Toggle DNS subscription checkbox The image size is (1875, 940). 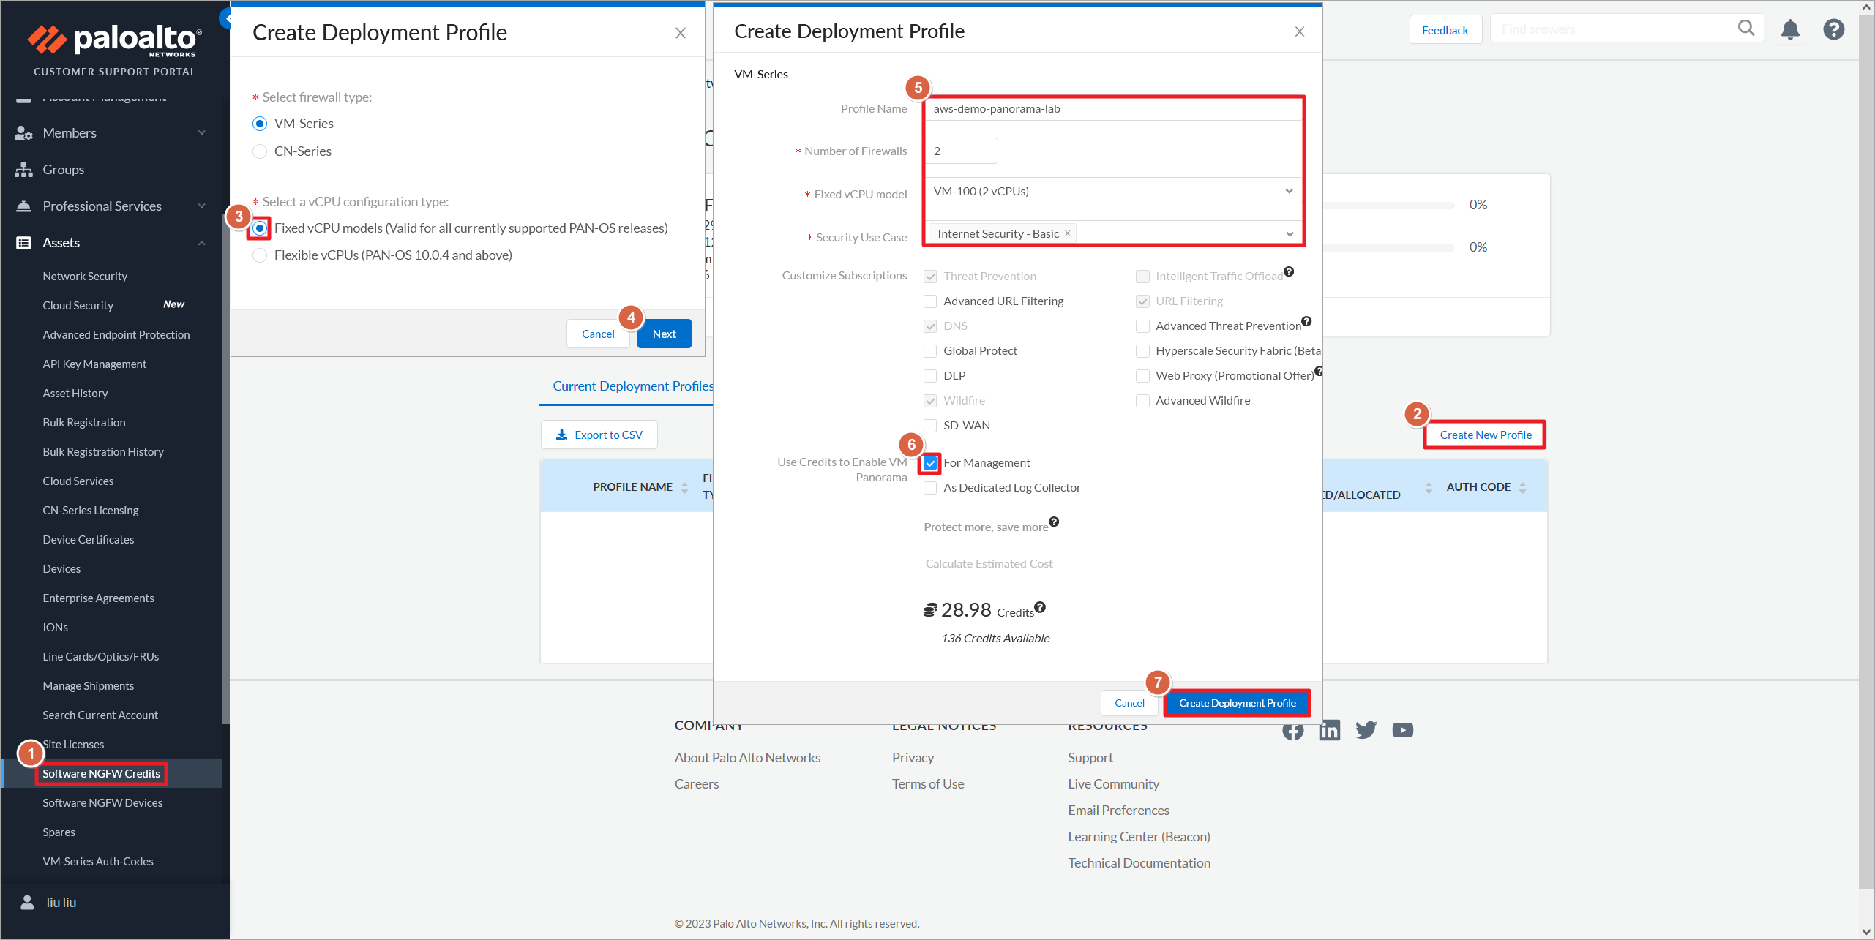point(930,325)
